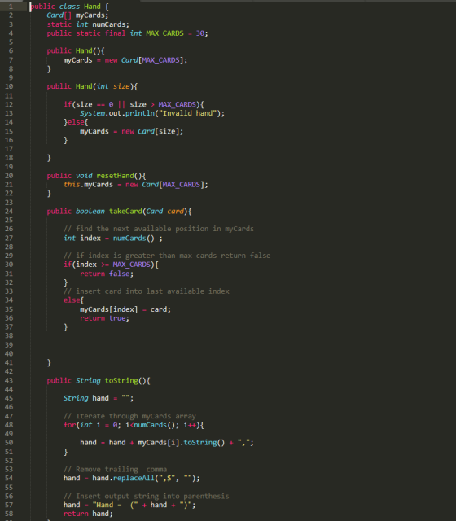Click the value 30 of MAX_CARDS
The height and width of the screenshot is (521, 456).
pos(200,33)
